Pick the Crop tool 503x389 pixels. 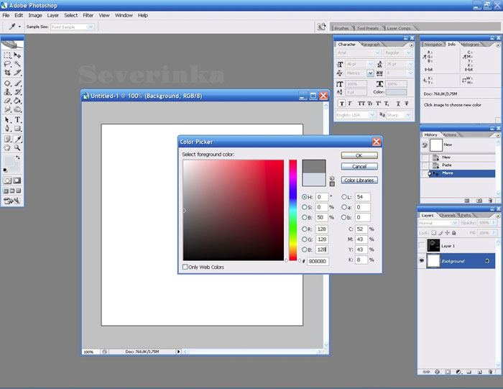(7, 73)
